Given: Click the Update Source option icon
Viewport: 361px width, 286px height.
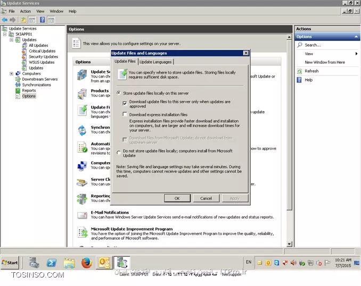Looking at the screenshot, I should [82, 75].
